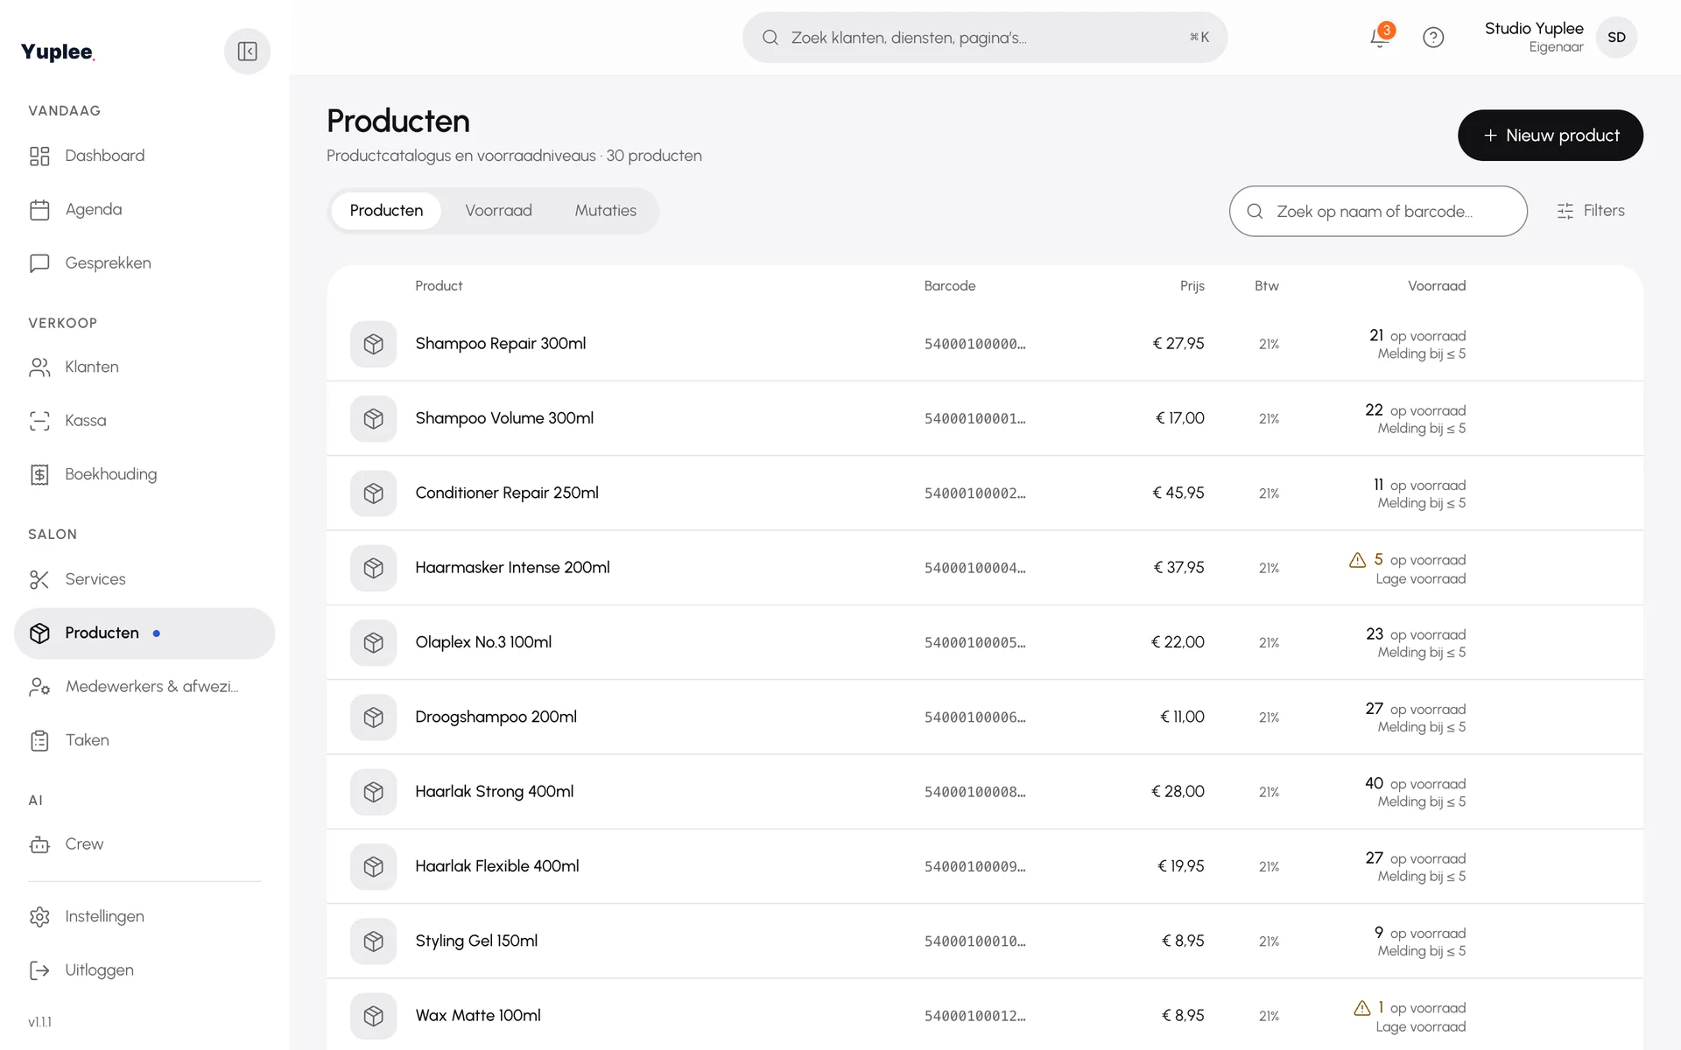This screenshot has width=1681, height=1050.
Task: Click the Medewerkers & afwezigheid icon
Action: [39, 687]
